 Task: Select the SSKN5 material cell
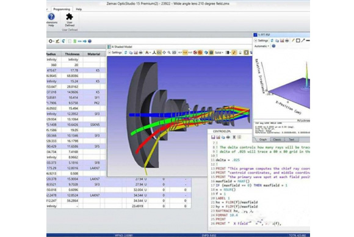(x=95, y=125)
